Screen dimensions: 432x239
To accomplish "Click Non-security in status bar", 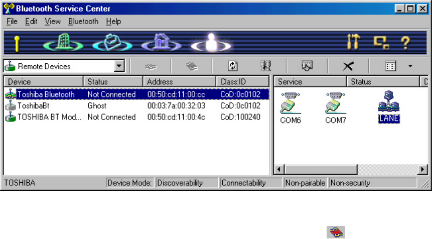I will pyautogui.click(x=372, y=183).
